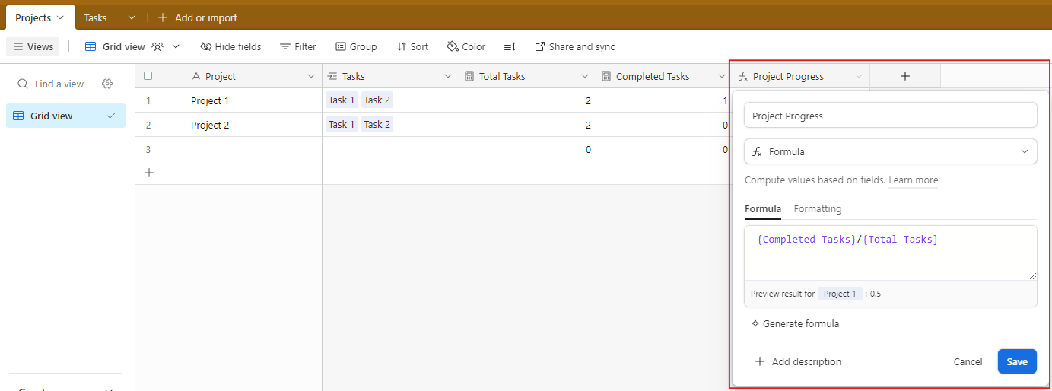Switch to the Tasks table tab

pos(95,17)
